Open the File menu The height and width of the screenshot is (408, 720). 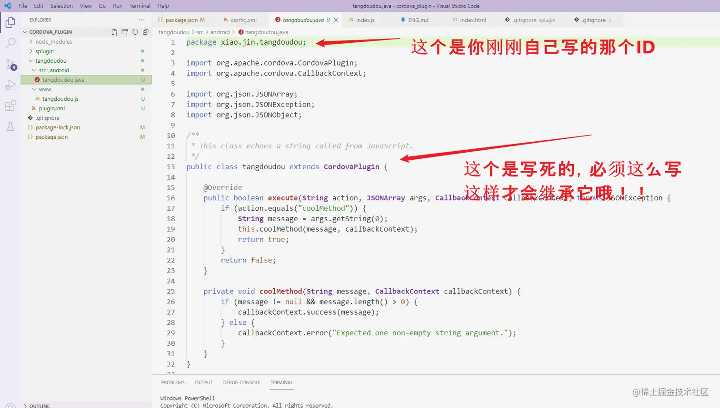tap(23, 6)
